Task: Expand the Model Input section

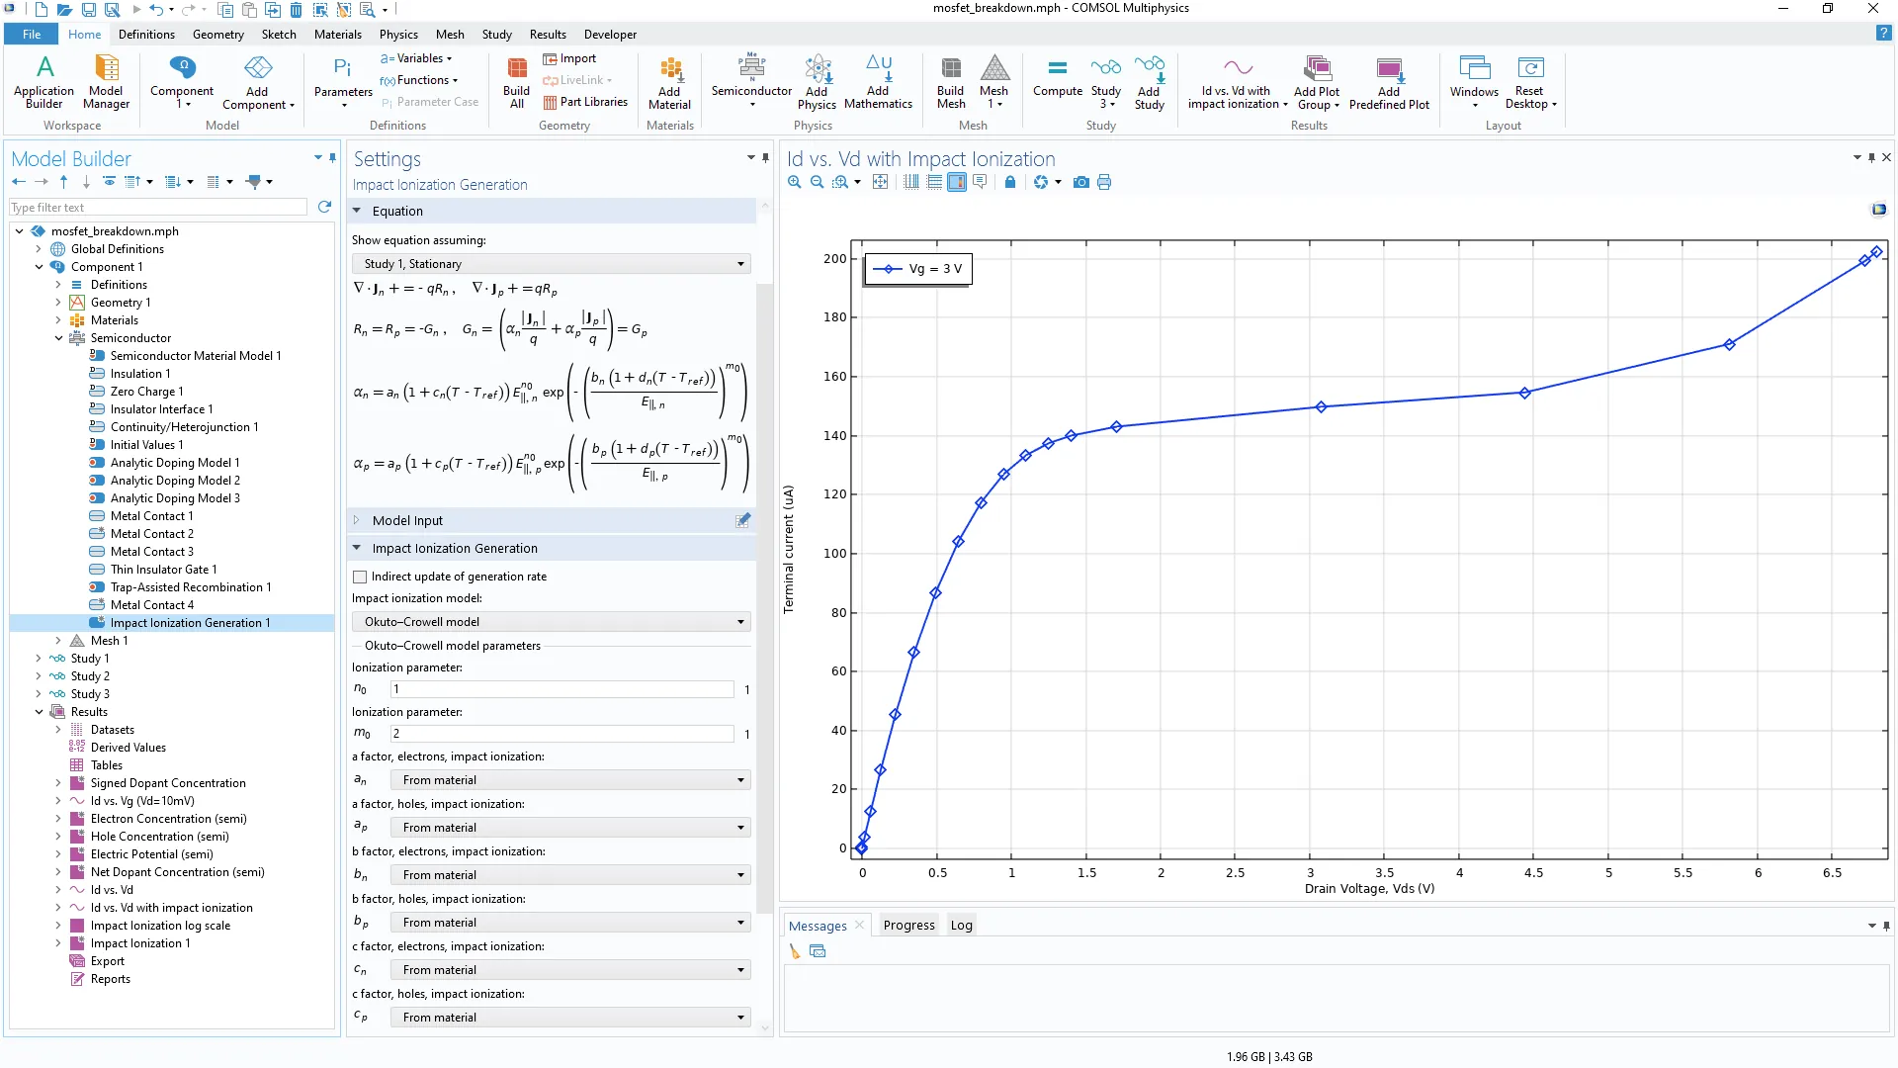Action: click(x=357, y=520)
